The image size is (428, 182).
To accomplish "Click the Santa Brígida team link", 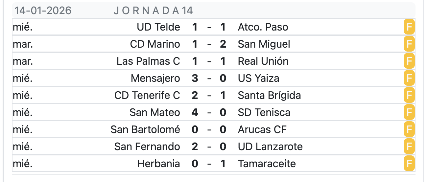I will click(x=269, y=96).
